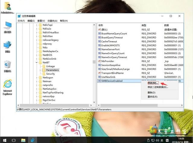Click the BcastNameQueryCount value icon
Viewport: 193px width, 143px height.
coord(100,33)
